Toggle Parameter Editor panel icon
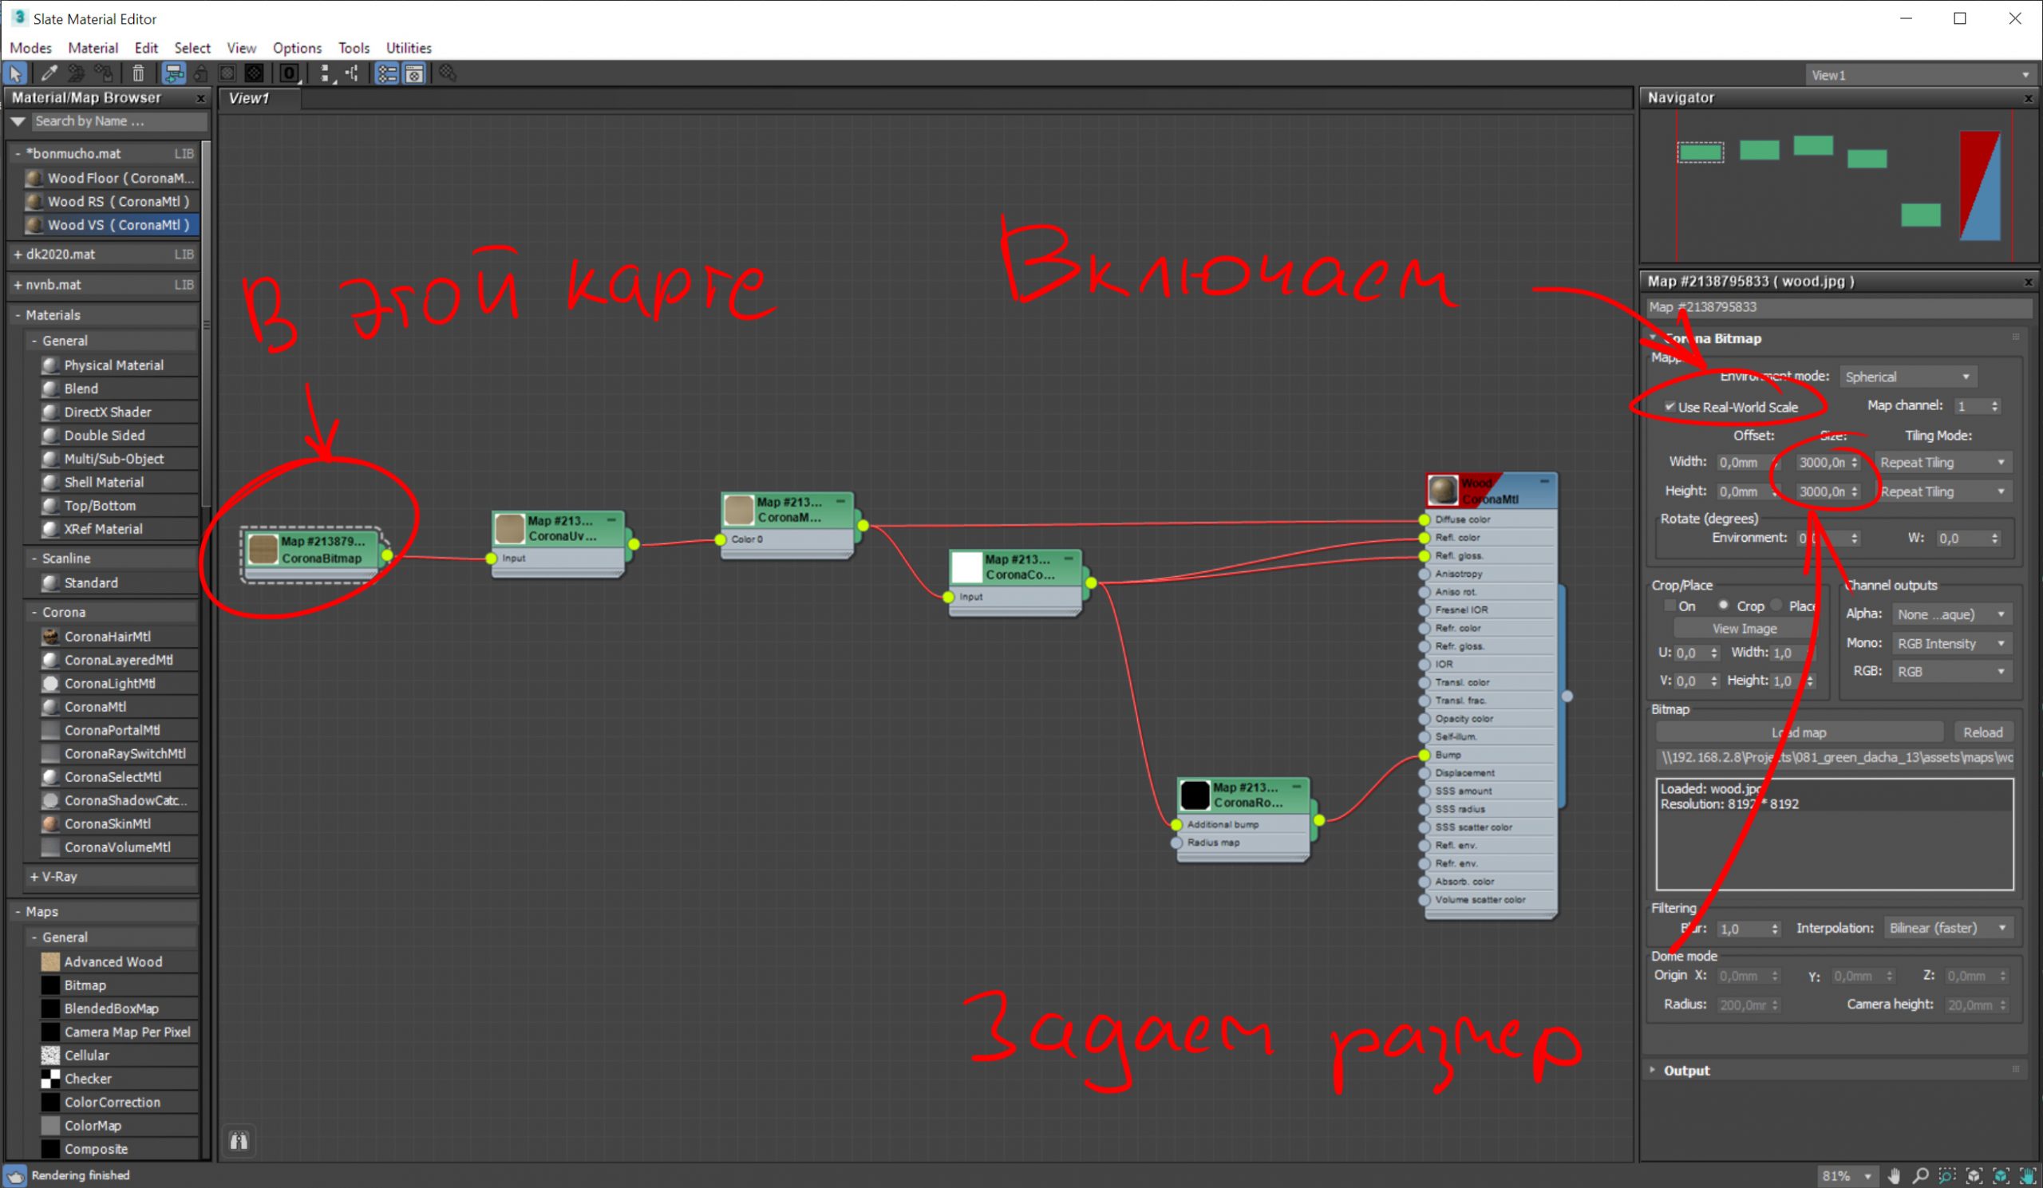 click(x=414, y=73)
